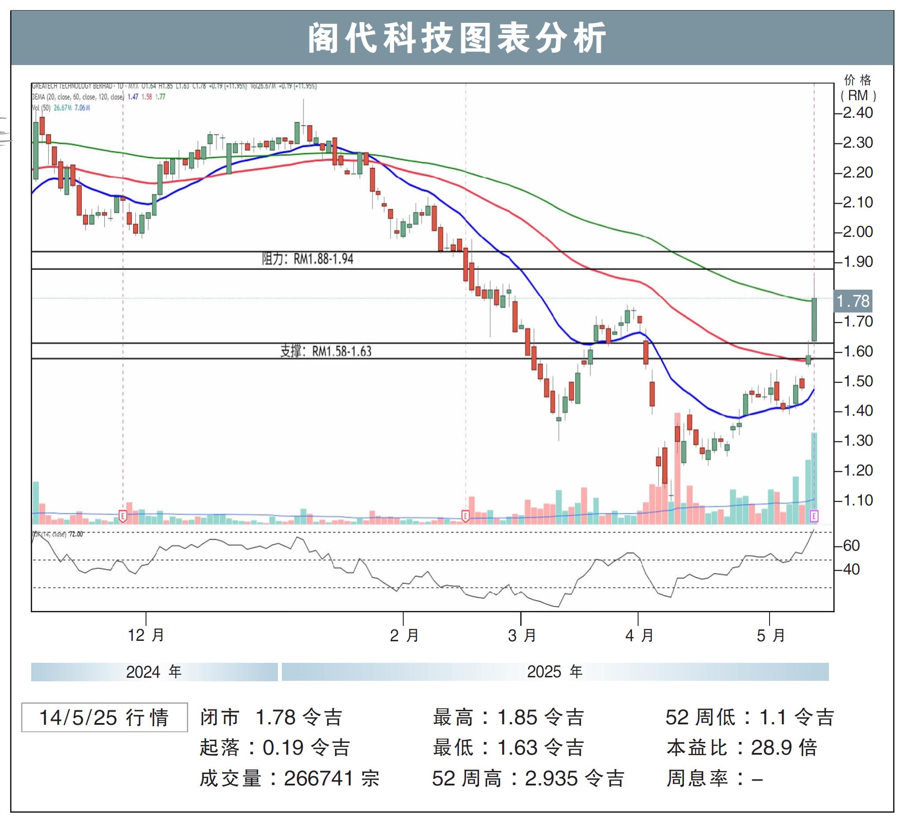Select the tall latest green candlestick

814,320
